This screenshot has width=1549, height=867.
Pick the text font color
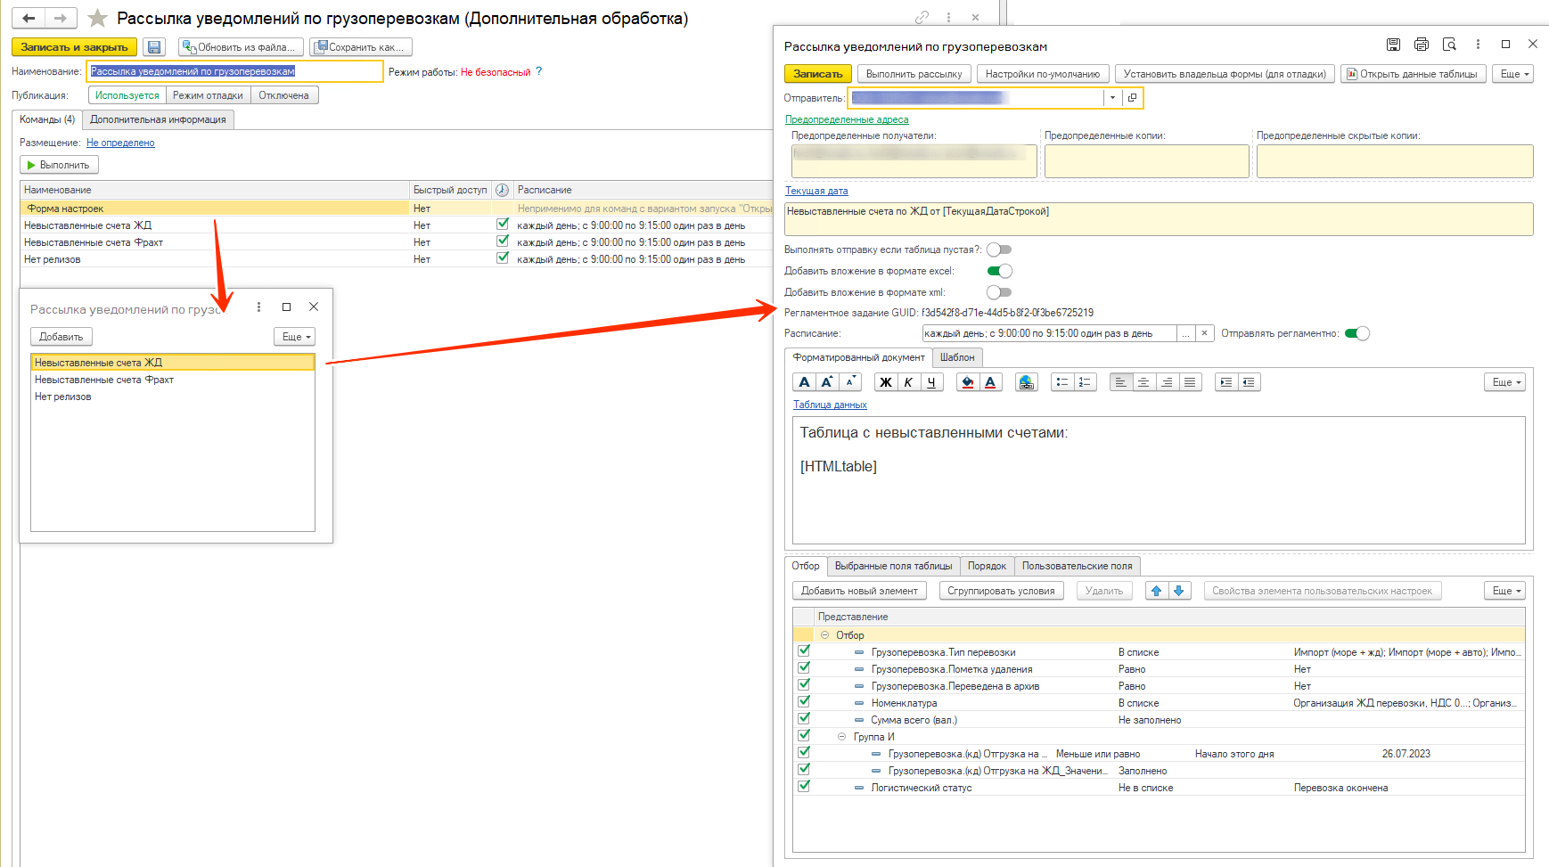coord(990,382)
